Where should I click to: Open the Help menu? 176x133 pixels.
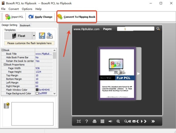click(38, 9)
